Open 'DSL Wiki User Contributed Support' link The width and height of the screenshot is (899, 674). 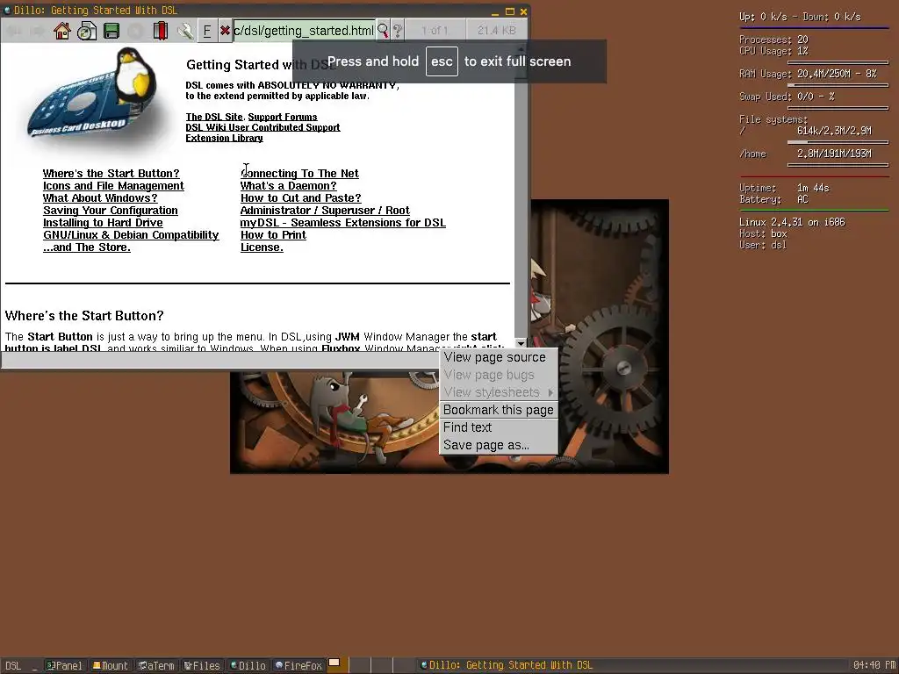(263, 127)
